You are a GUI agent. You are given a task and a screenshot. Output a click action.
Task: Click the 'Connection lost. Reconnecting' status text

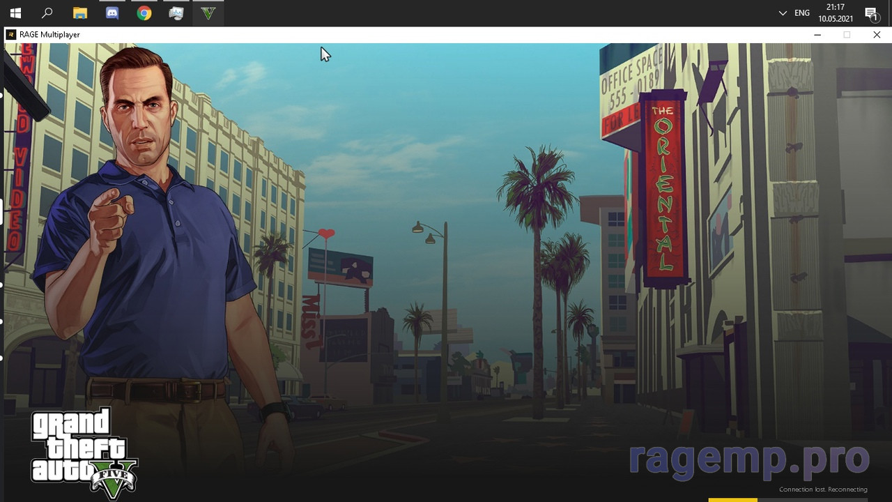[x=823, y=489]
